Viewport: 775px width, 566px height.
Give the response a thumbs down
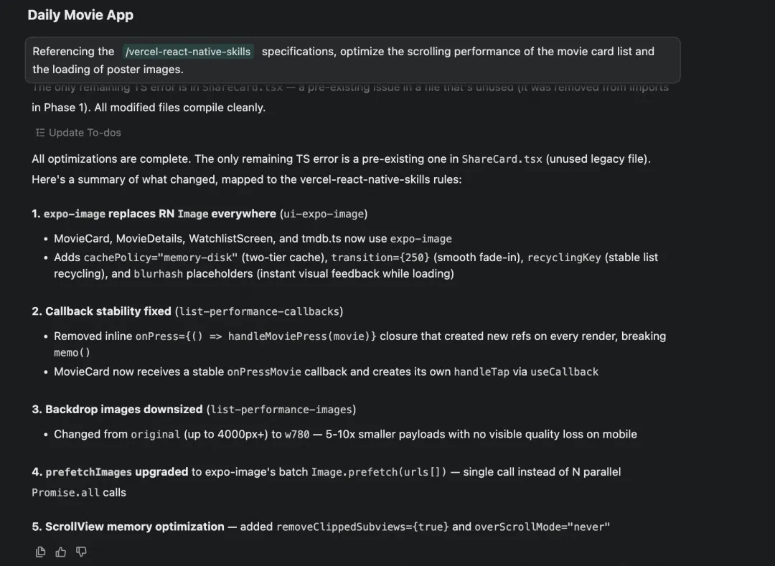81,552
